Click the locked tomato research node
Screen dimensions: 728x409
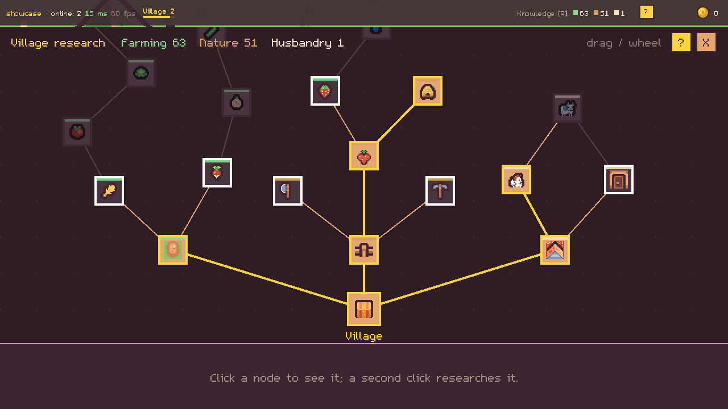77,132
